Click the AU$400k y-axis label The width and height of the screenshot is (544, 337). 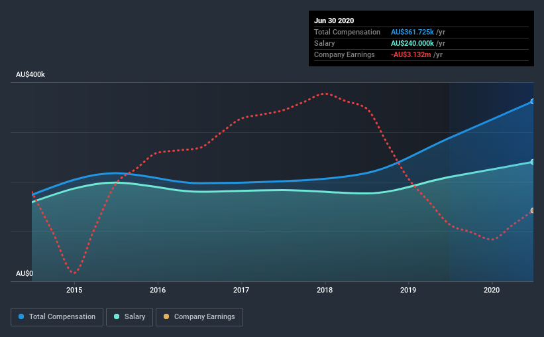point(30,75)
